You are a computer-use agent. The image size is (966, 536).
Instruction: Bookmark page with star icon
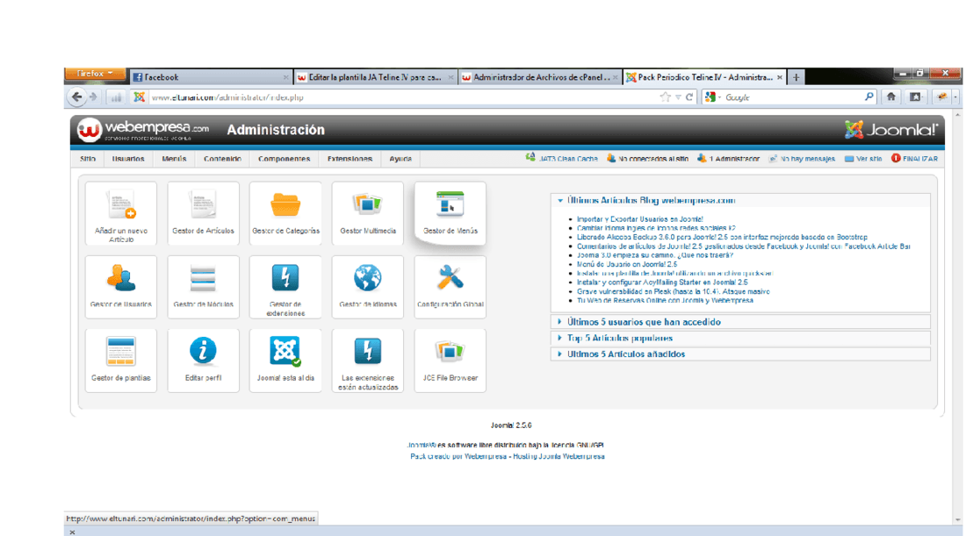point(665,97)
